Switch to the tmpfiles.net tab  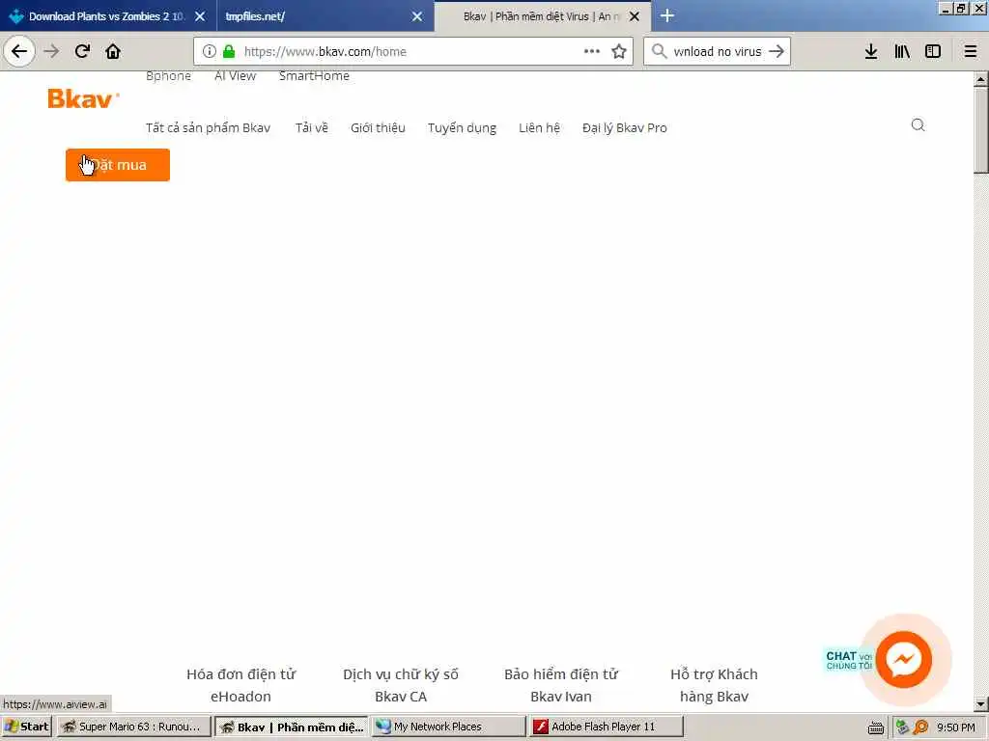tap(325, 16)
